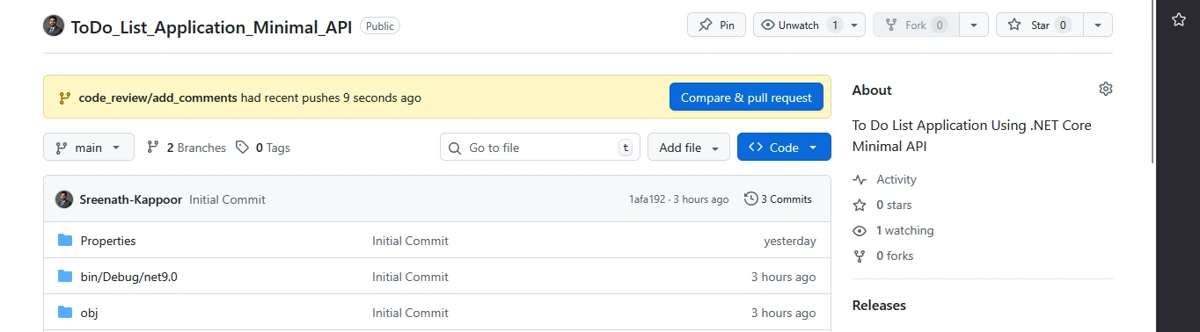Open the main branch selector dropdown

(x=89, y=148)
